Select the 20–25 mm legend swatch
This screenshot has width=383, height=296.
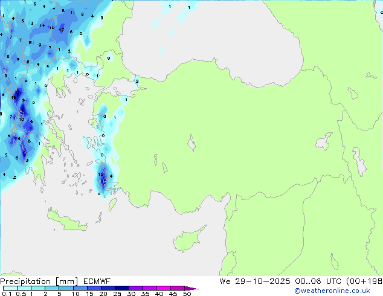pyautogui.click(x=108, y=288)
